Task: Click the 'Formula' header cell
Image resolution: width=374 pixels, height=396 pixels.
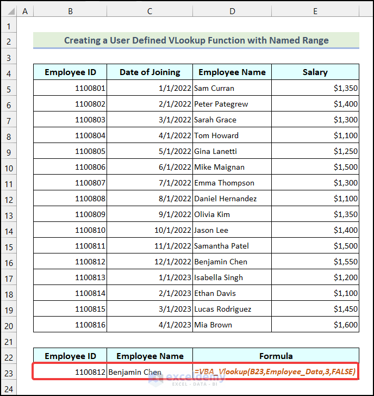Action: tap(276, 356)
